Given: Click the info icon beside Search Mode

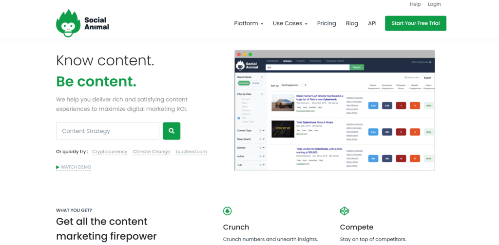Looking at the screenshot, I should tap(262, 77).
